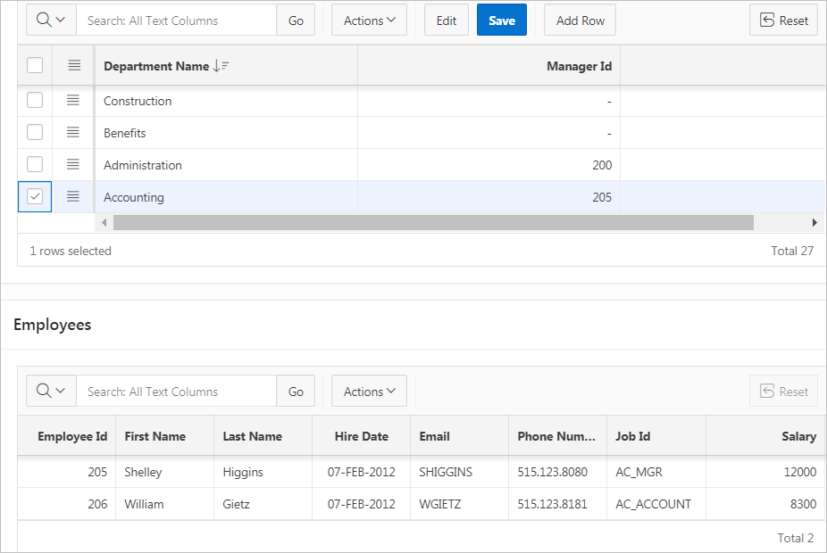
Task: Open row actions menu for Accounting row
Action: [74, 197]
